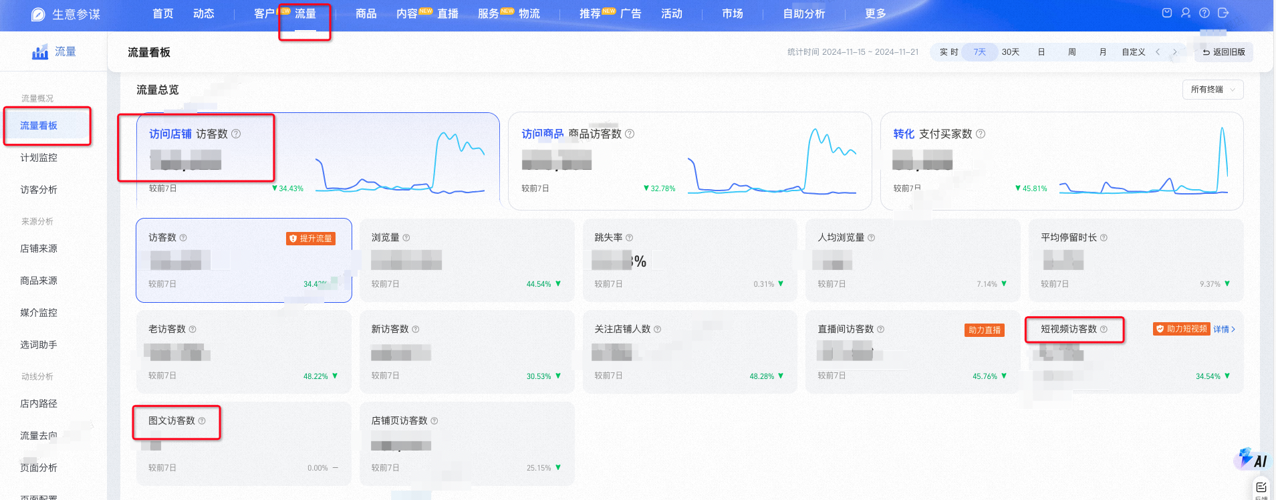This screenshot has width=1276, height=500.
Task: Open the 商品 top menu
Action: click(x=366, y=14)
